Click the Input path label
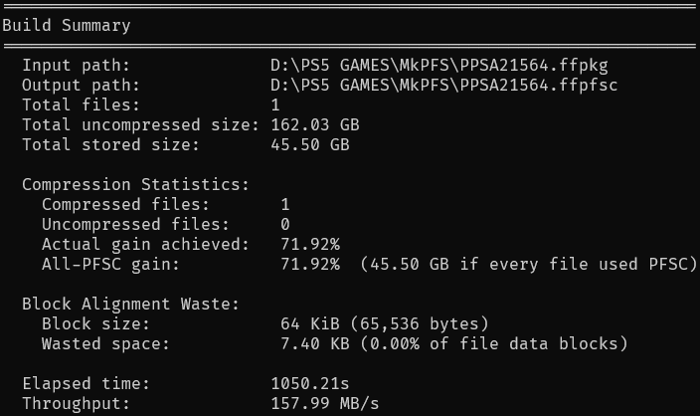The width and height of the screenshot is (700, 416). pyautogui.click(x=76, y=66)
